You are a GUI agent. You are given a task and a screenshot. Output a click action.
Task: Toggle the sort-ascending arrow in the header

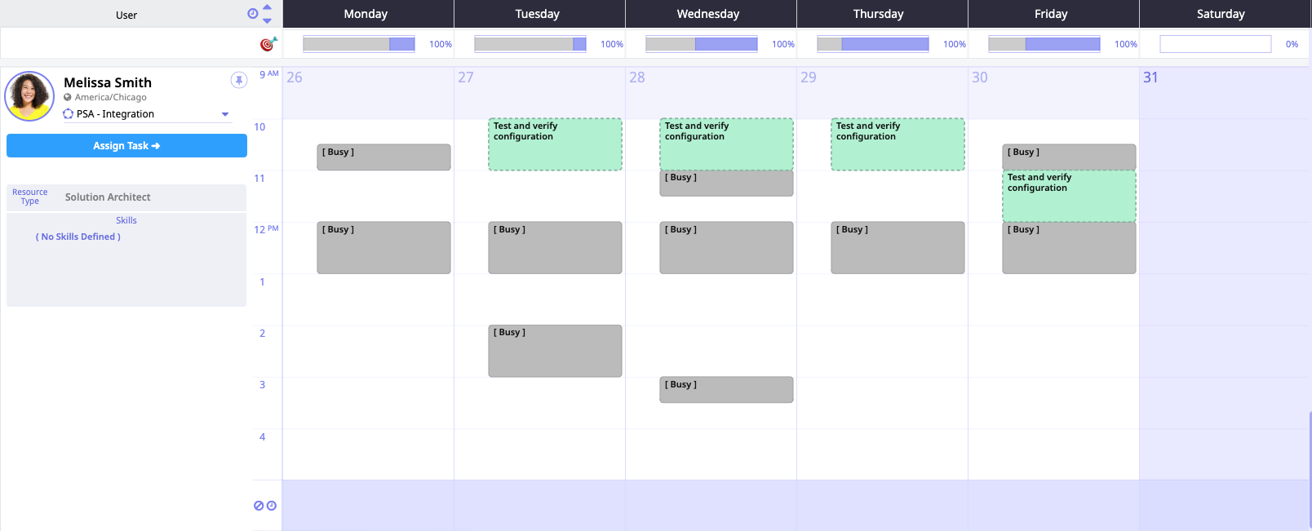pos(266,7)
